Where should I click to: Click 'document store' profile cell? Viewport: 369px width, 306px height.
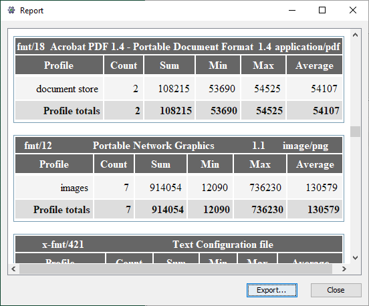[59, 89]
